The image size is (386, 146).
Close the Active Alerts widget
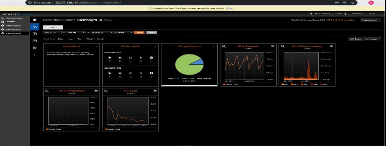tap(96, 46)
